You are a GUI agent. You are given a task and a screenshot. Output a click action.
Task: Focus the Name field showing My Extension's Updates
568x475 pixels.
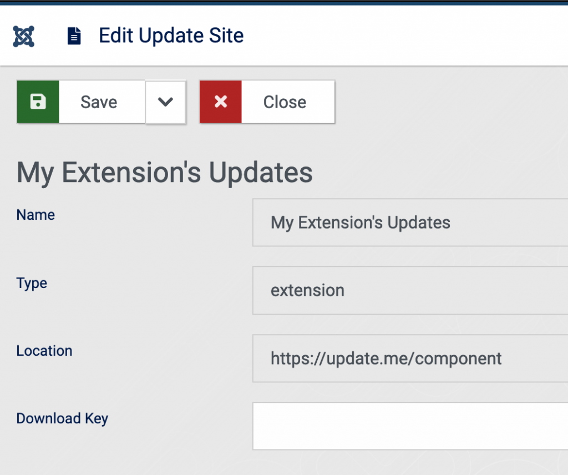[x=410, y=223]
